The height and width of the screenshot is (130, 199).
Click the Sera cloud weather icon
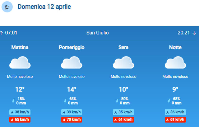[x=123, y=62]
